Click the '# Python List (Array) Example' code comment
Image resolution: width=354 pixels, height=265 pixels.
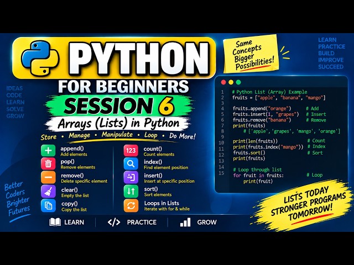269,92
